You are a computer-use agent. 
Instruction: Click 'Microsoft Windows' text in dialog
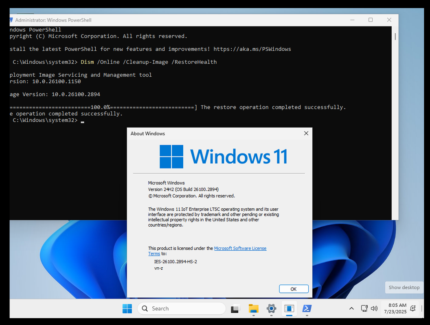[x=166, y=183]
